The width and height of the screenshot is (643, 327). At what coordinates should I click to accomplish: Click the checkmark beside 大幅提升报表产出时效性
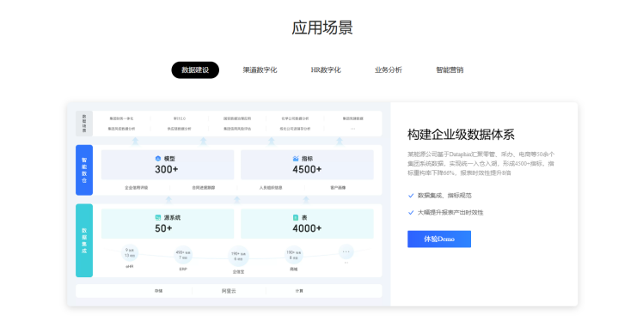coord(411,212)
